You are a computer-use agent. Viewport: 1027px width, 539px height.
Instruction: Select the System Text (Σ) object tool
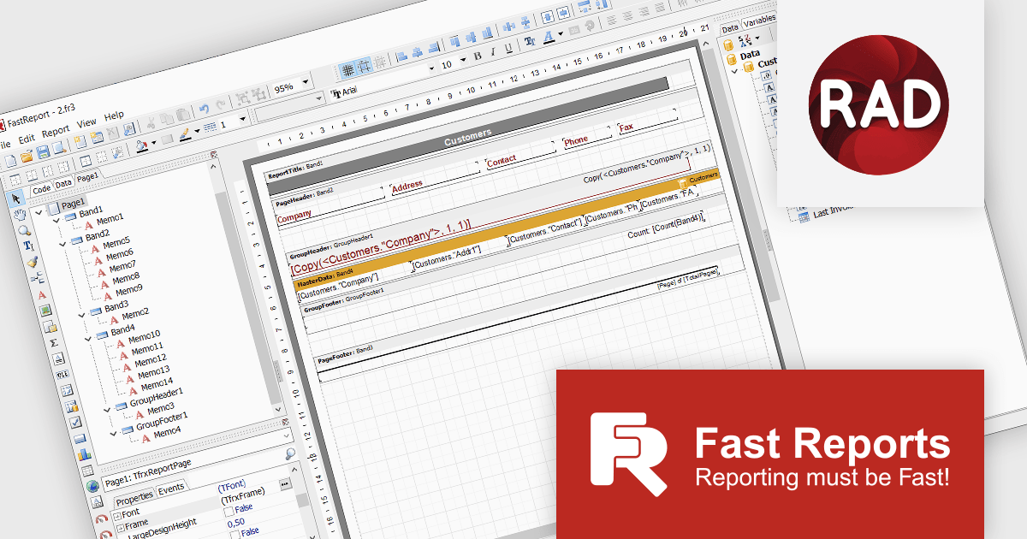(54, 342)
